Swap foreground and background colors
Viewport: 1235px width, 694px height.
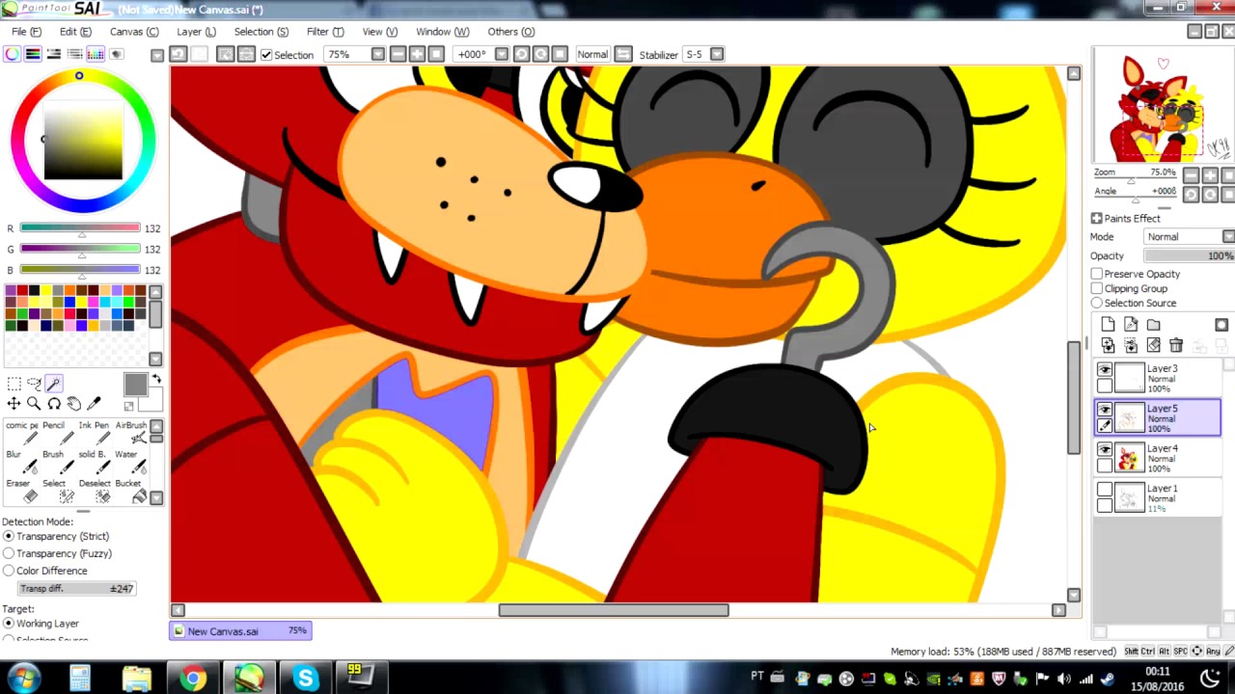(156, 379)
